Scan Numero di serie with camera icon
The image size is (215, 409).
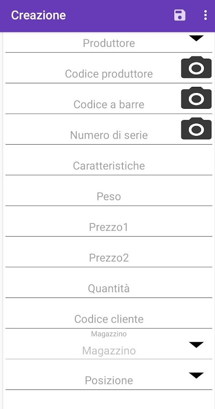coord(196,129)
